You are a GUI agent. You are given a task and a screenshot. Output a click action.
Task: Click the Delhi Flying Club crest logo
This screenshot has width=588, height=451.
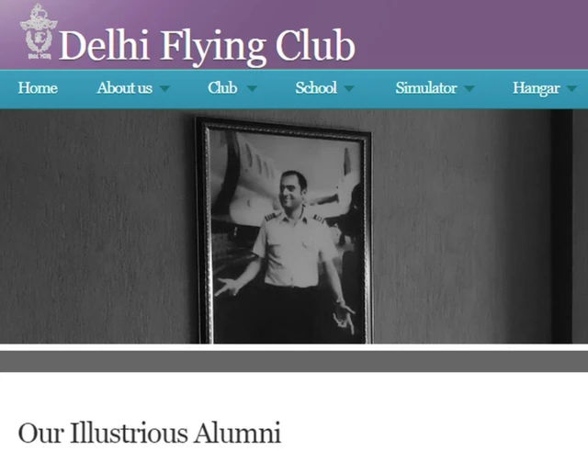[39, 32]
